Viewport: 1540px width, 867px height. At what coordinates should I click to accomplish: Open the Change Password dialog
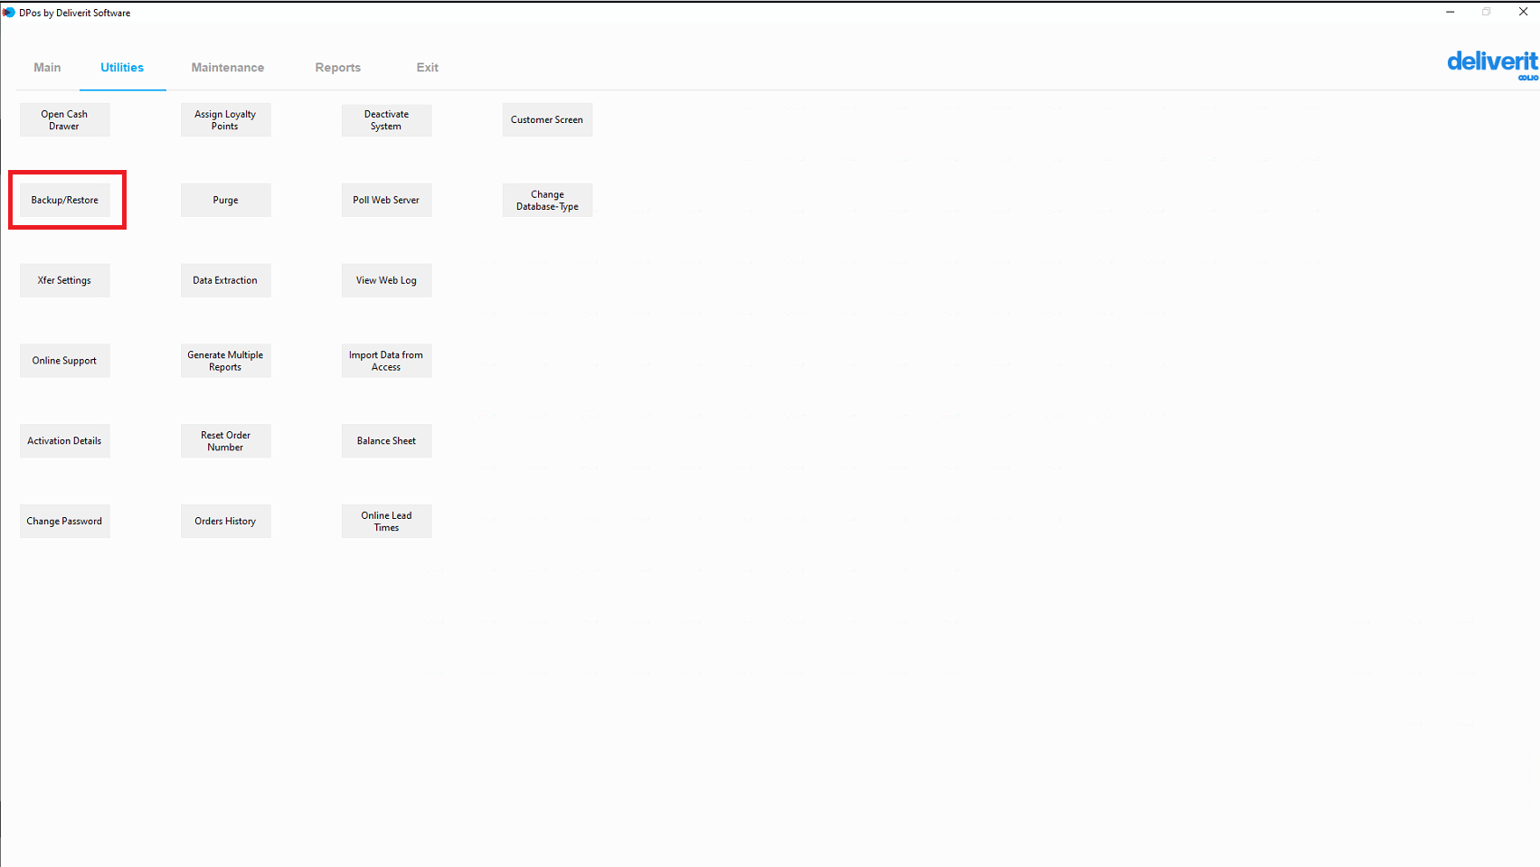[65, 522]
